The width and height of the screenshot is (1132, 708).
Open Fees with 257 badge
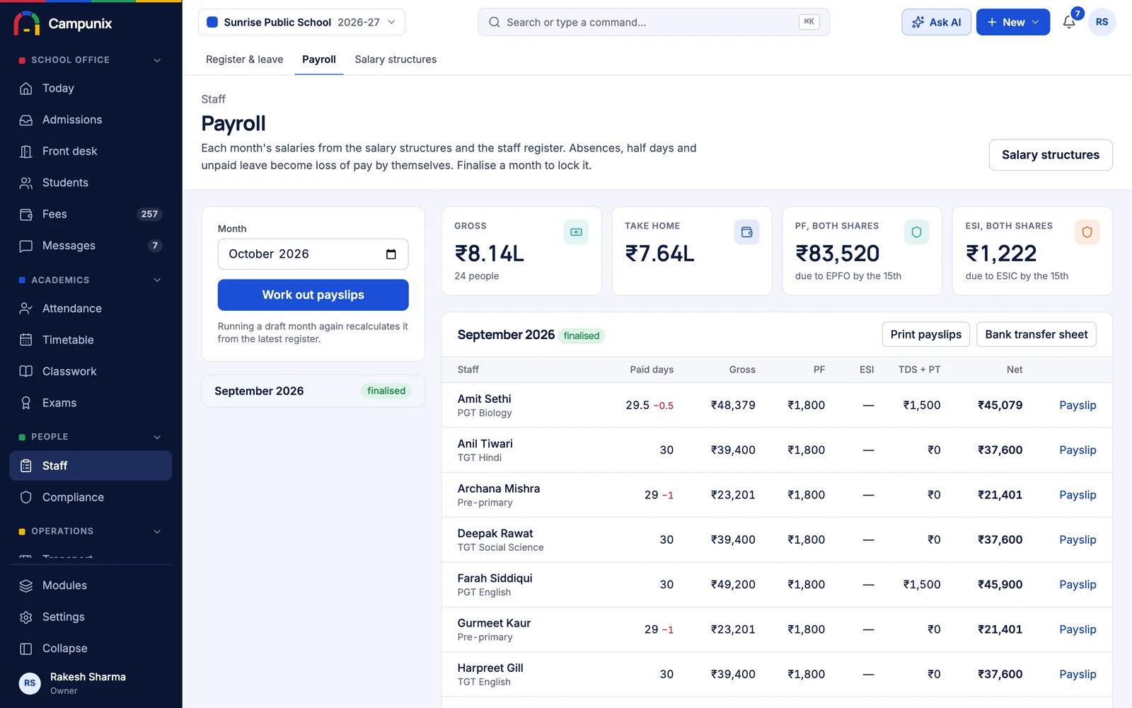91,214
